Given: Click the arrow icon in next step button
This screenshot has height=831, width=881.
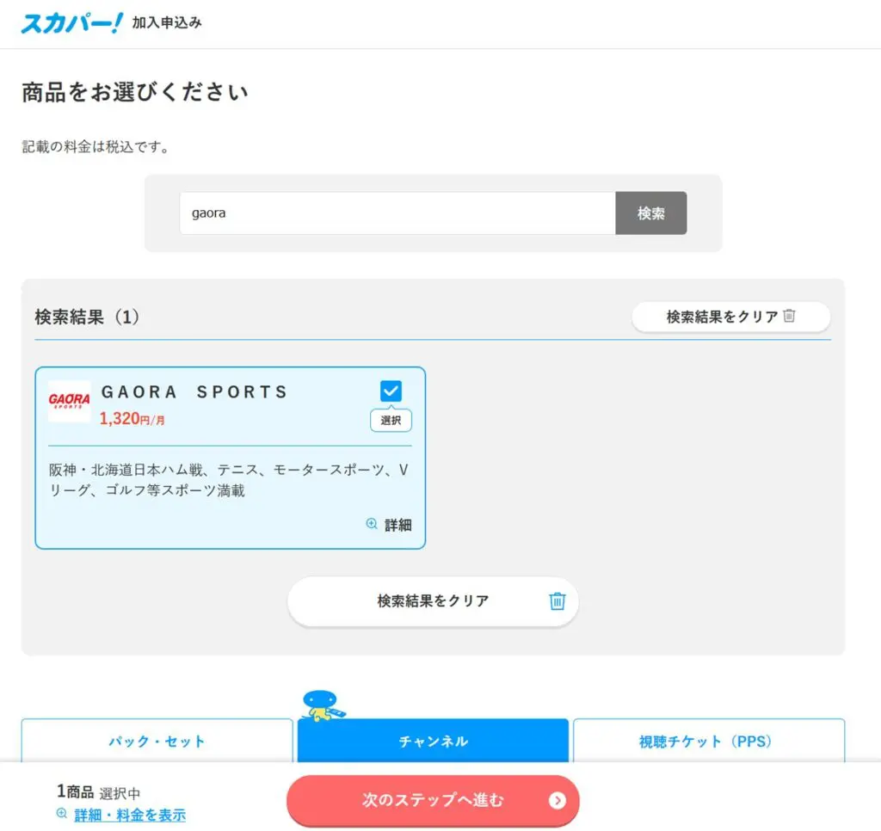Looking at the screenshot, I should (x=557, y=800).
